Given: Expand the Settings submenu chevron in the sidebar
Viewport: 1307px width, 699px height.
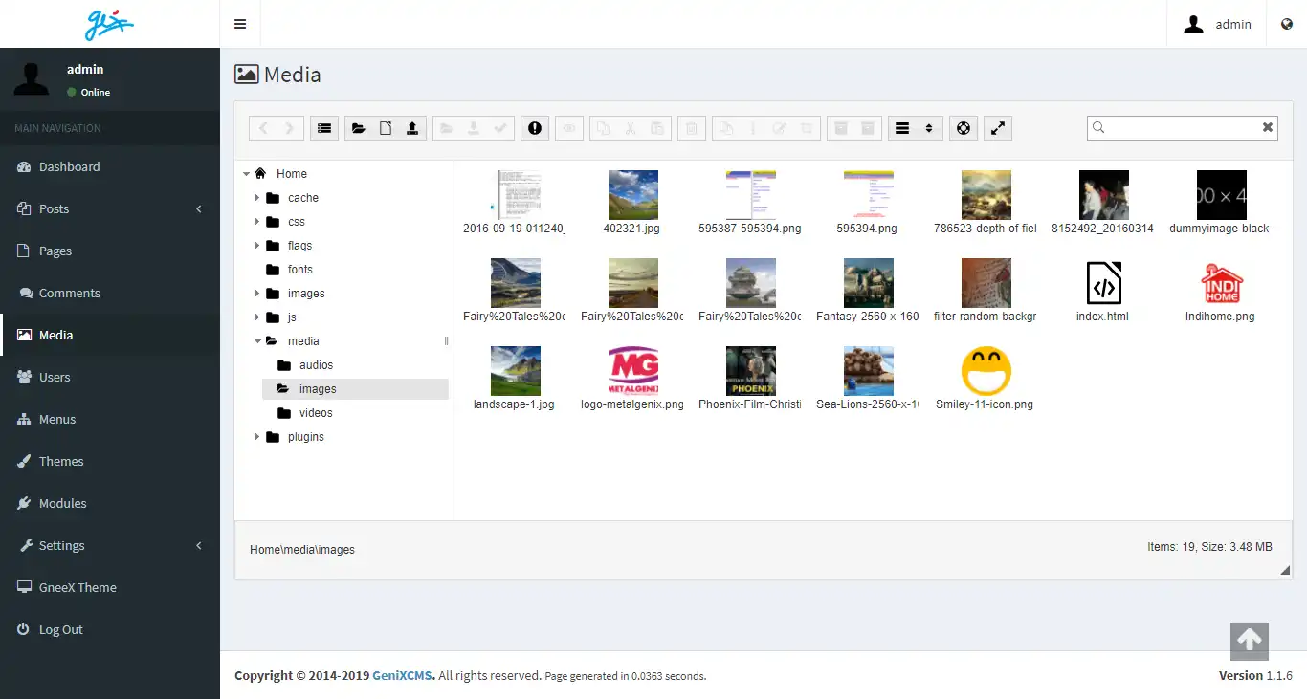Looking at the screenshot, I should pyautogui.click(x=199, y=545).
